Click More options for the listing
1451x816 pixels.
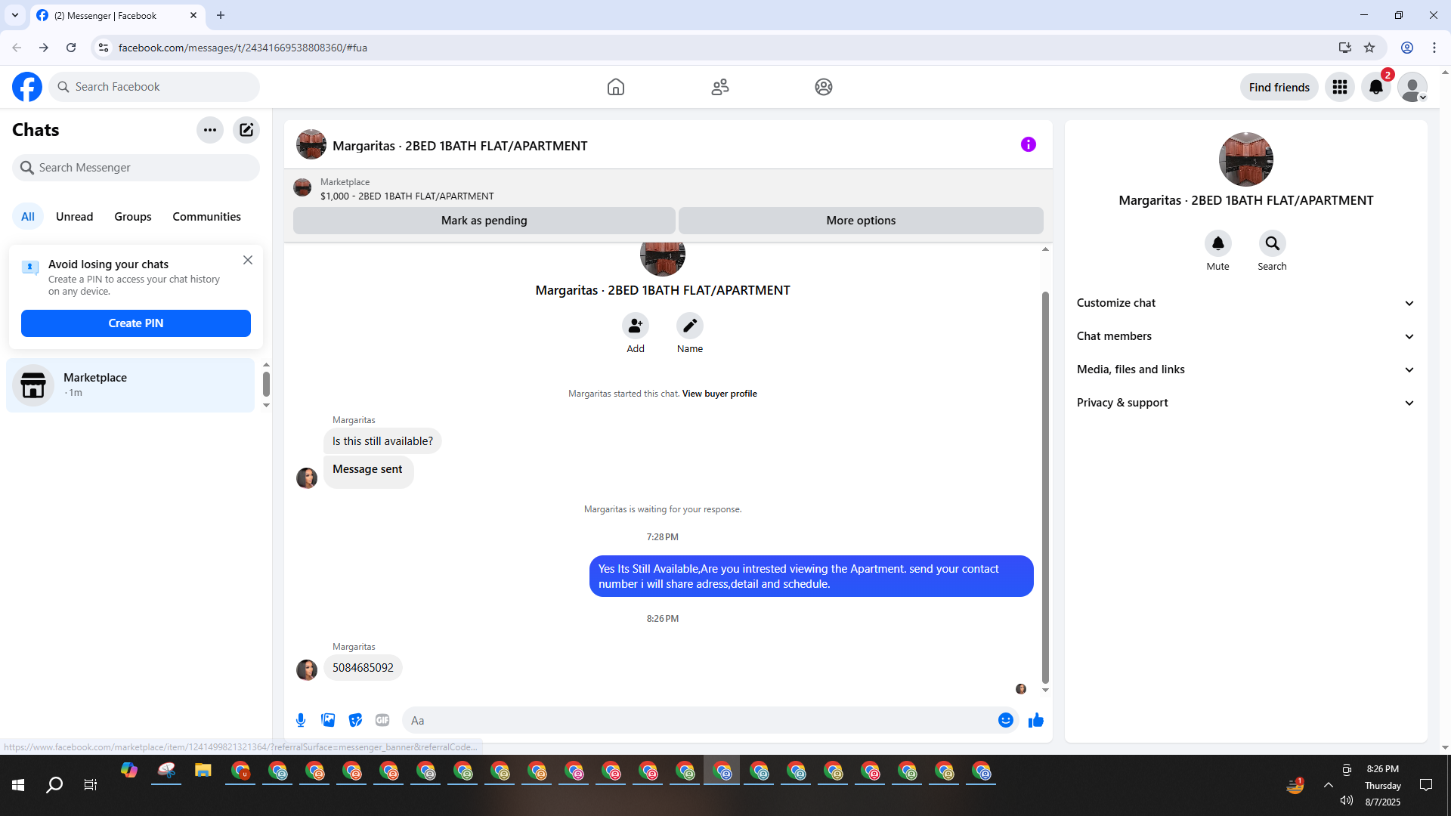861,221
